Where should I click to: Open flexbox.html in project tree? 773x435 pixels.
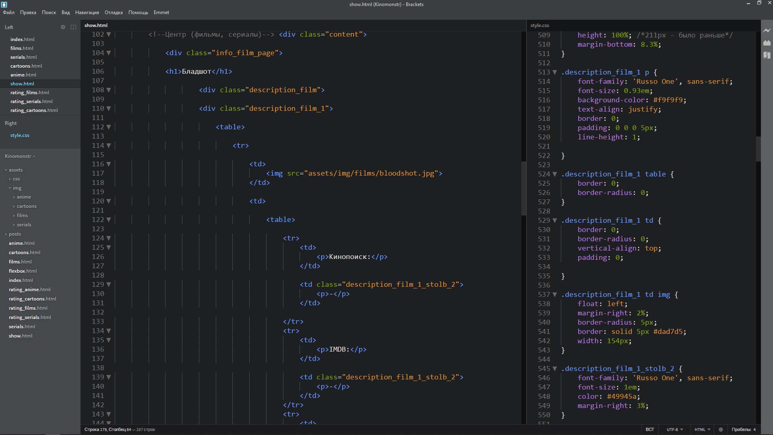pyautogui.click(x=23, y=271)
